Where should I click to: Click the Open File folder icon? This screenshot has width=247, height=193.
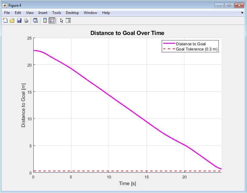tap(12, 21)
